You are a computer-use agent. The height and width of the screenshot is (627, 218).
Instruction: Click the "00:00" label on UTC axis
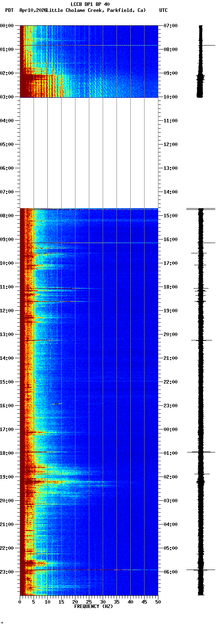(x=171, y=429)
